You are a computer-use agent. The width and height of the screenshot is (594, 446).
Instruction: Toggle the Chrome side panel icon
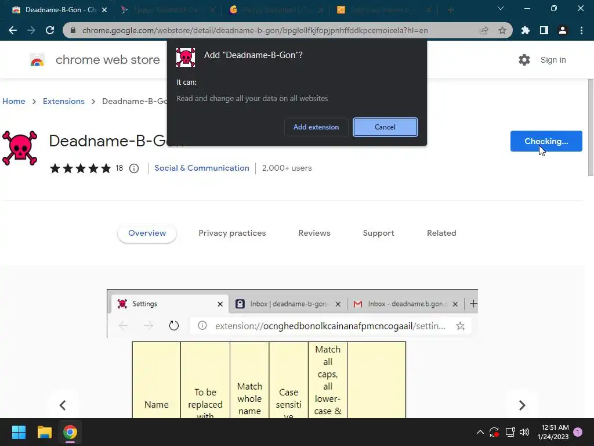pyautogui.click(x=544, y=30)
